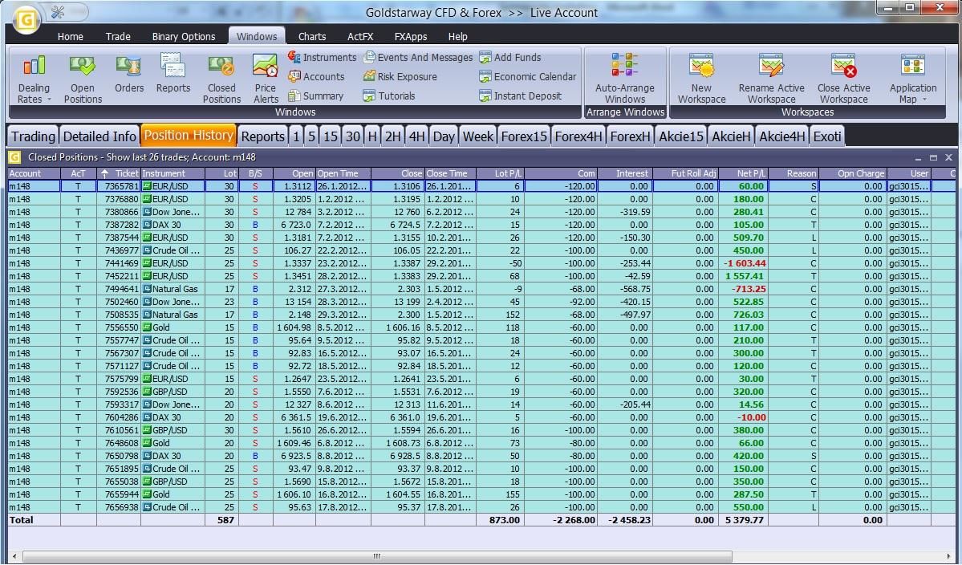Click Auto-Arrange Windows
The width and height of the screenshot is (962, 565).
tap(624, 79)
